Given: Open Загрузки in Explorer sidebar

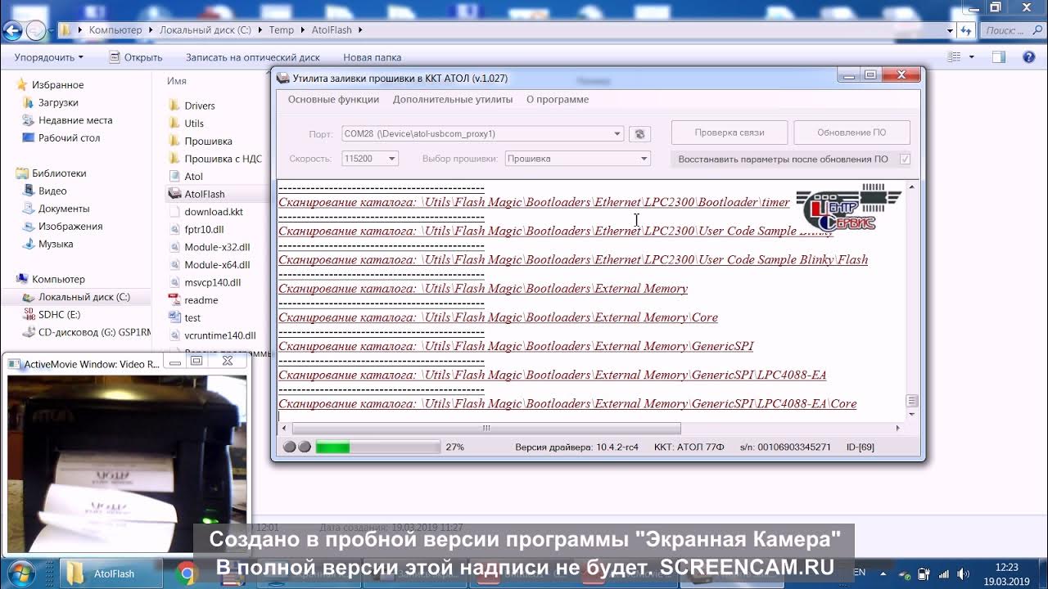Looking at the screenshot, I should tap(58, 102).
